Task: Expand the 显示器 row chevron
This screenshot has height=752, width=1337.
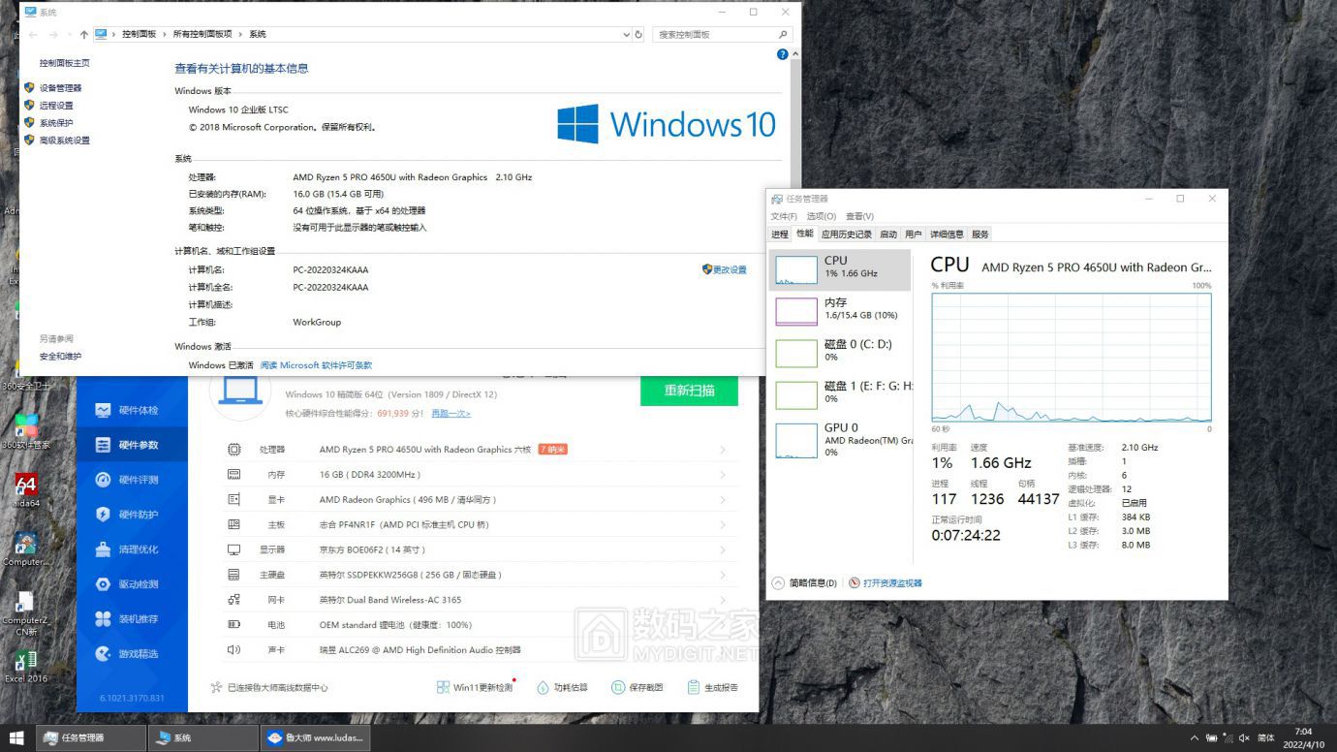Action: coord(723,549)
